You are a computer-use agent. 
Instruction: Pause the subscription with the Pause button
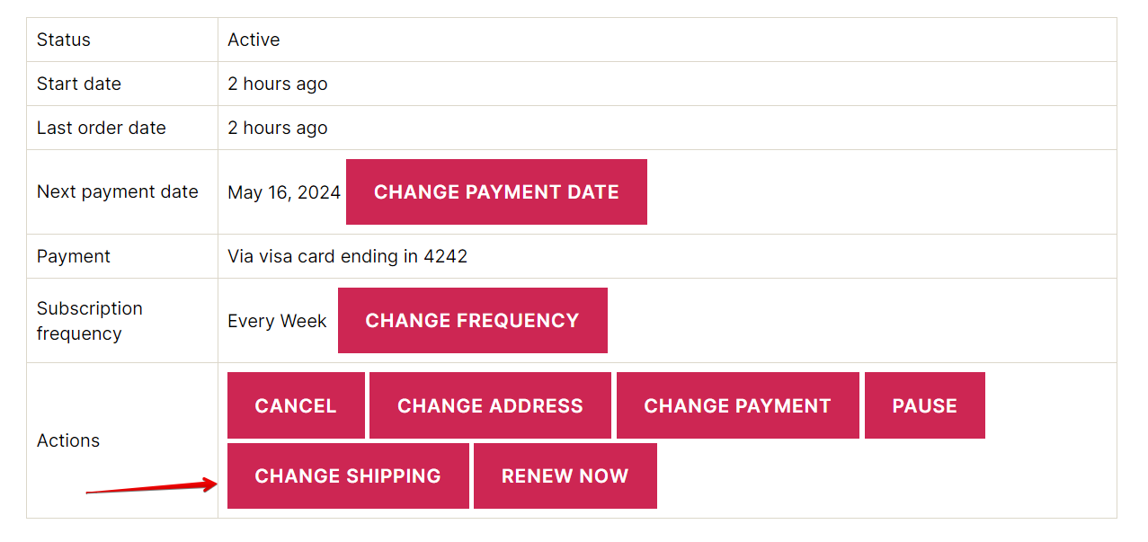coord(925,405)
